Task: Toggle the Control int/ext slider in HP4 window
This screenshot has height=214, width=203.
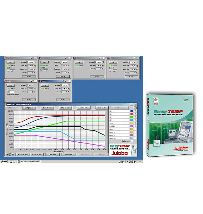Action: click(x=11, y=70)
